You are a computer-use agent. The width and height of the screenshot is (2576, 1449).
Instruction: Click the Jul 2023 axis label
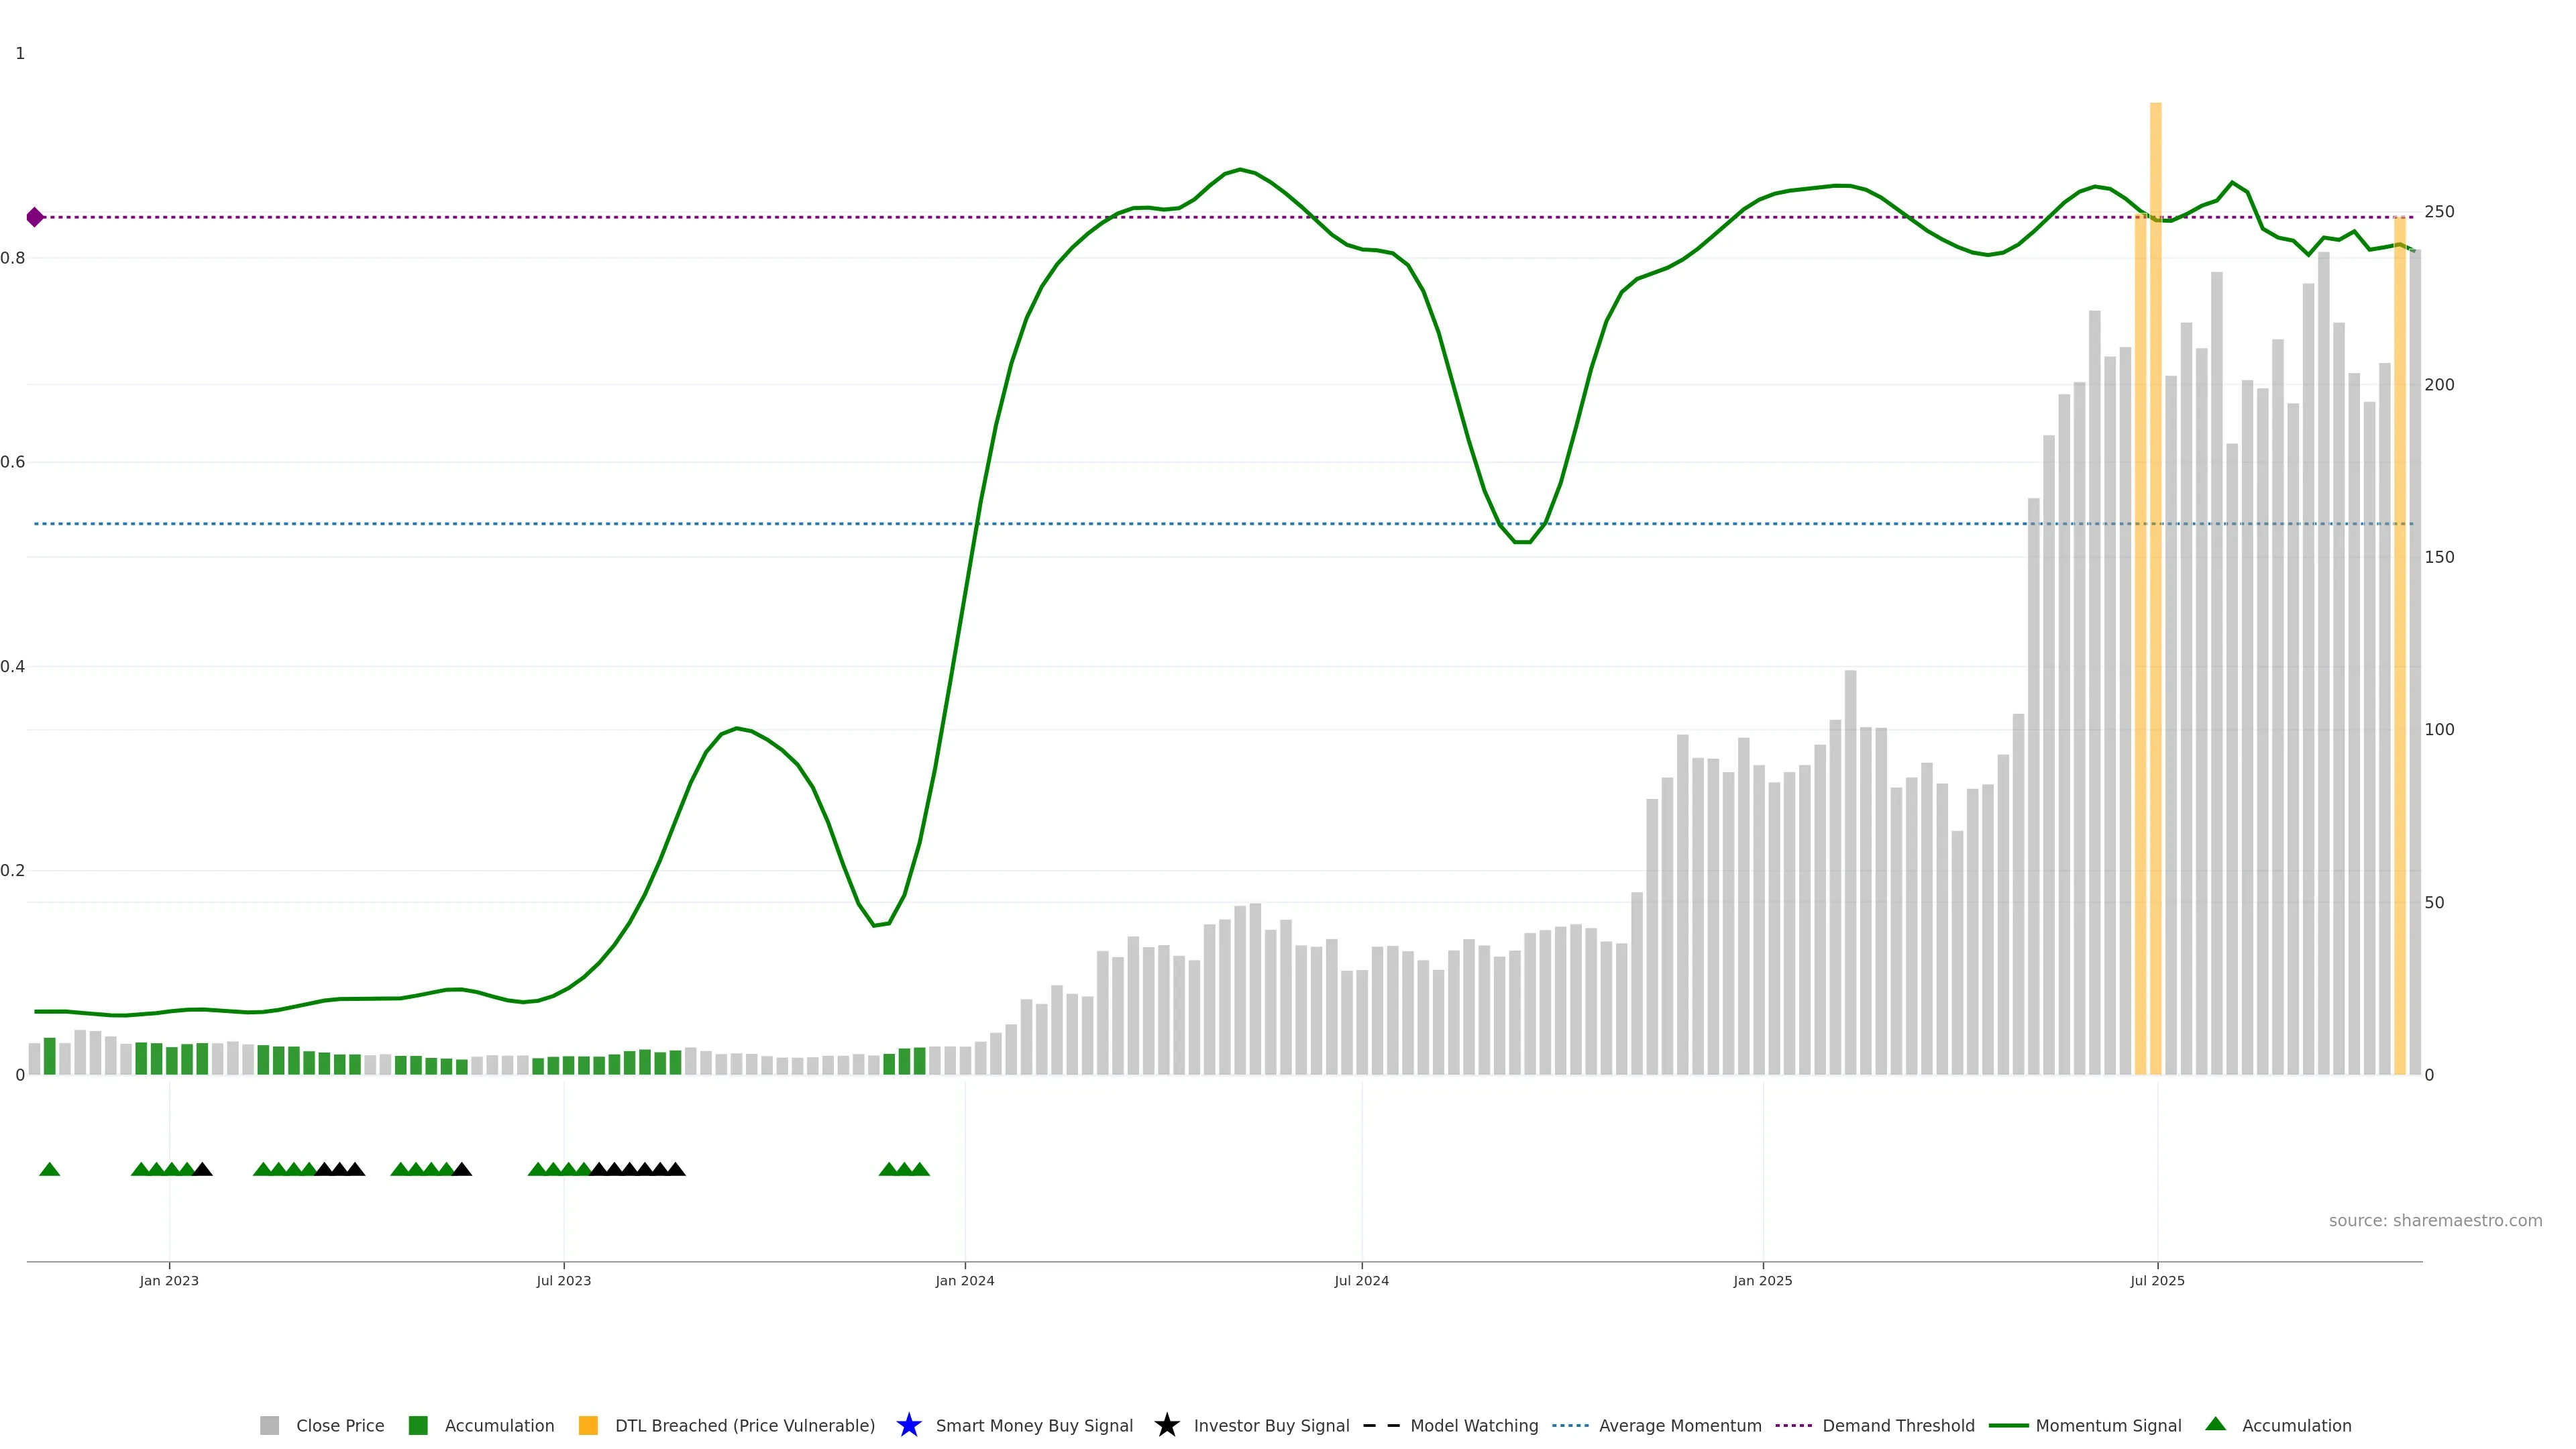click(x=563, y=1280)
